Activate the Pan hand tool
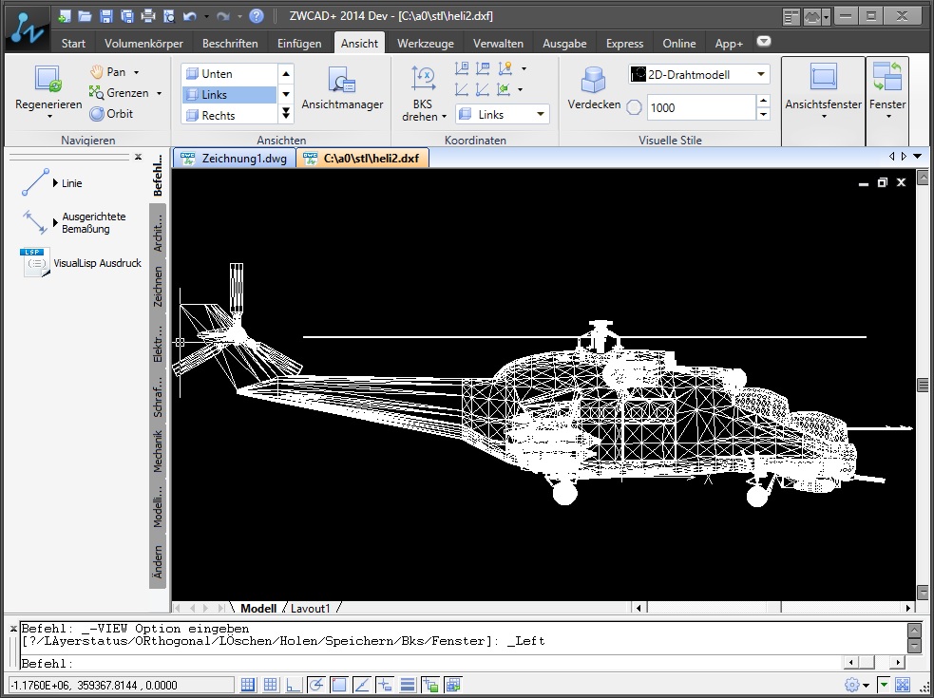Image resolution: width=934 pixels, height=698 pixels. pyautogui.click(x=107, y=72)
